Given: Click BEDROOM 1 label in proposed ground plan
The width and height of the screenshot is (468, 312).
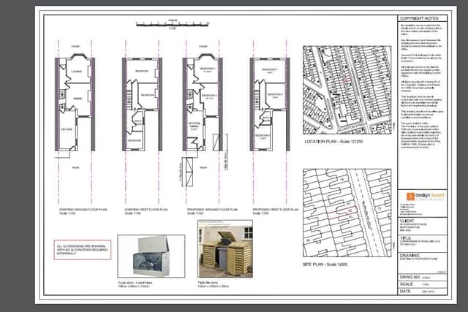Looking at the screenshot, I should tap(209, 69).
